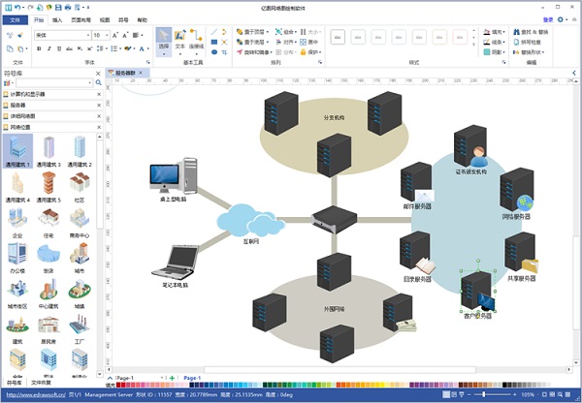Image resolution: width=582 pixels, height=403 pixels.
Task: Select the 社区 community shape in library
Action: (79, 184)
